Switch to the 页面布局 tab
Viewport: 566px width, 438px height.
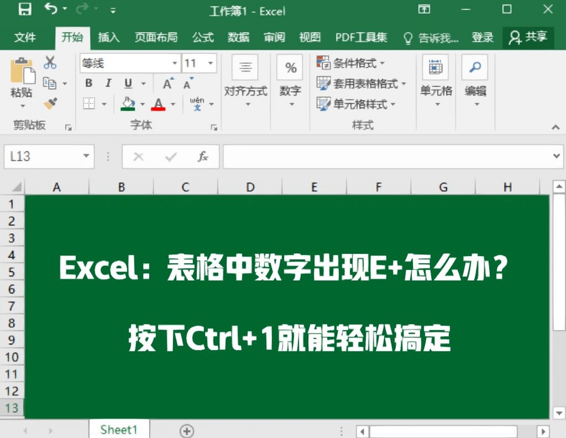(x=156, y=37)
